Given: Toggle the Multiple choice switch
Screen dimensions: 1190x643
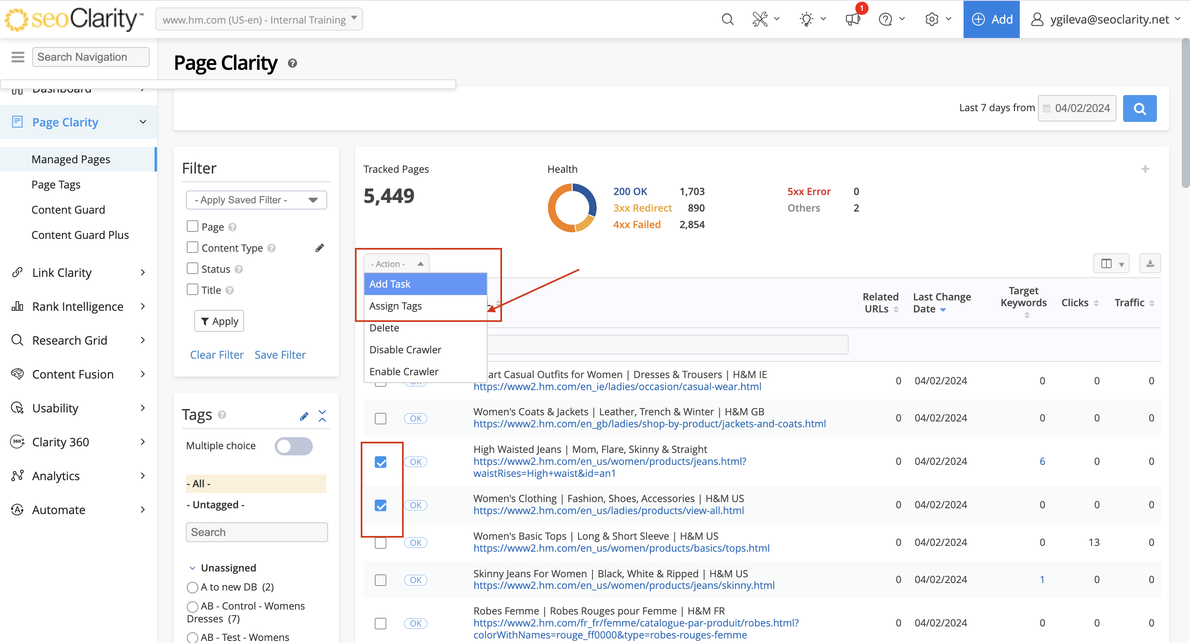Looking at the screenshot, I should [x=293, y=446].
